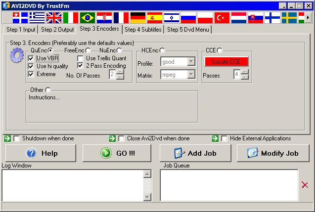Select the CCE encoder radio button
Screen dimensions: 315x212
tap(220, 50)
